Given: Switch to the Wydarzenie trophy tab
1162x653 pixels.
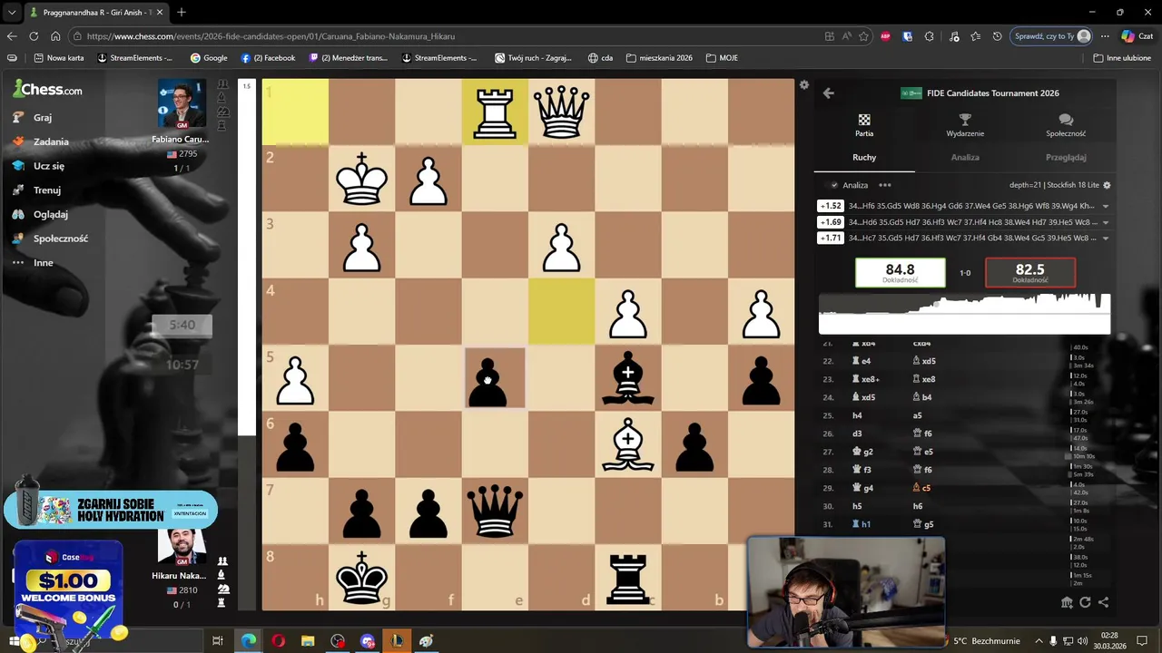Looking at the screenshot, I should pos(965,126).
